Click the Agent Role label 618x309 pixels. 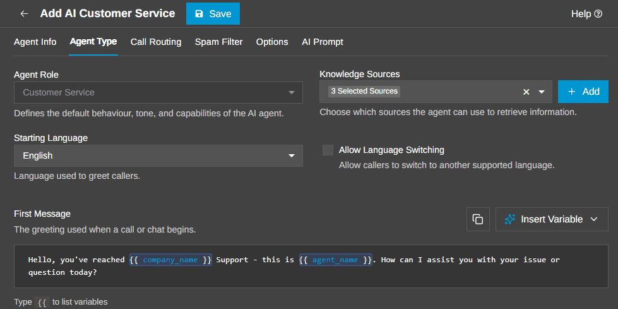[36, 75]
